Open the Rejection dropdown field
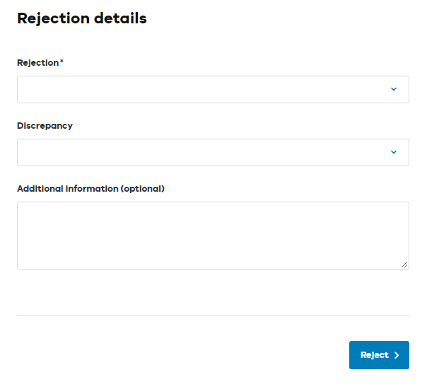This screenshot has height=387, width=427. pos(205,90)
